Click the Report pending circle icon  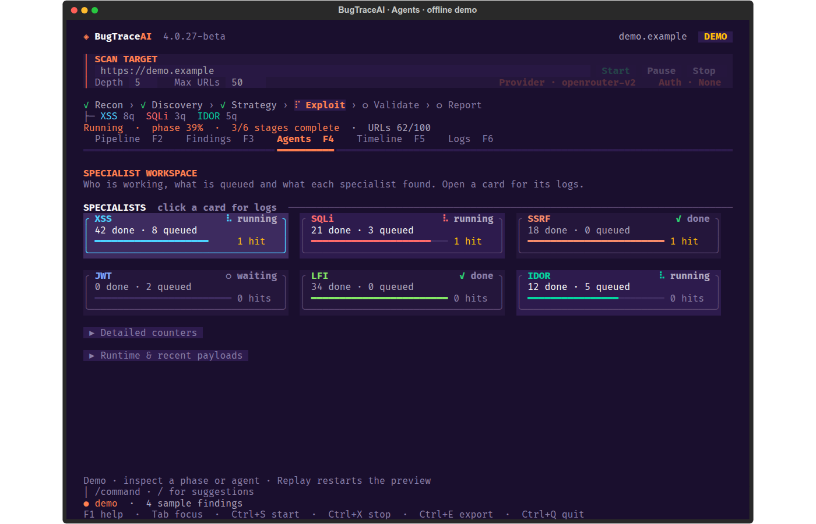439,105
